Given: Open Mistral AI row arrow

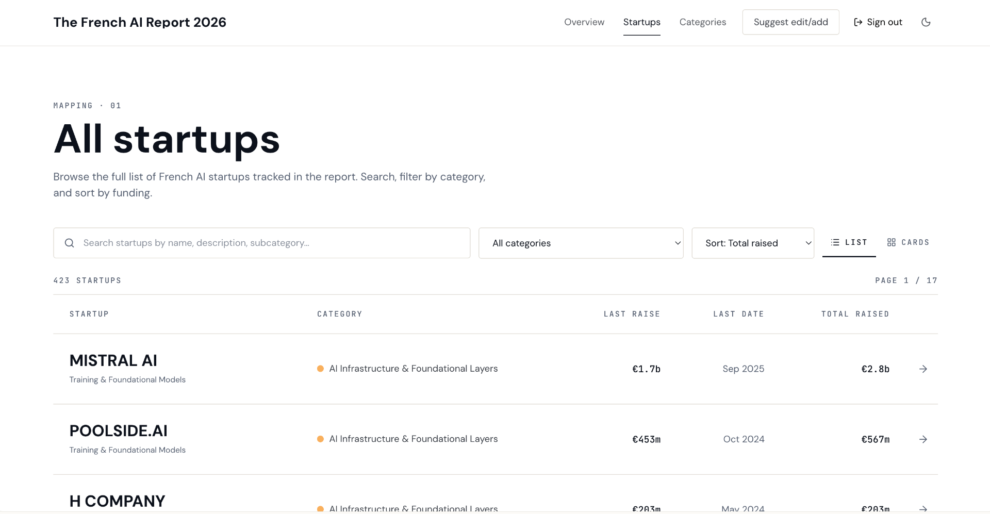Looking at the screenshot, I should click(x=923, y=369).
